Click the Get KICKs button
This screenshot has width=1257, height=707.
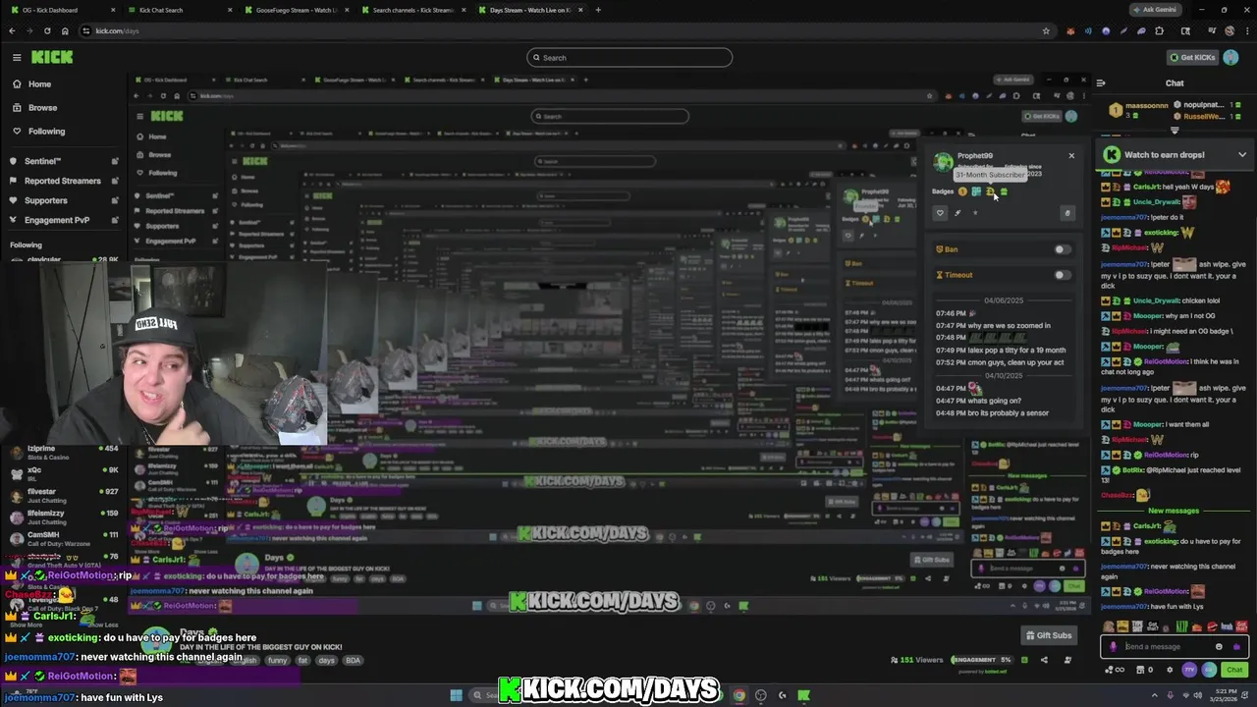pos(1192,57)
